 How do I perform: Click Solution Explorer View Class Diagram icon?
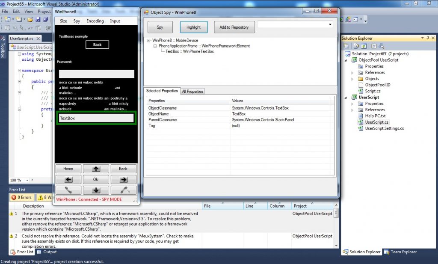(x=381, y=46)
